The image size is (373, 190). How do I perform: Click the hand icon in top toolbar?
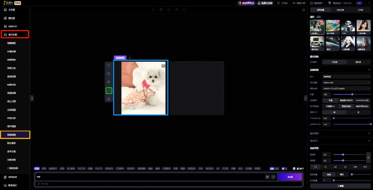pyautogui.click(x=177, y=10)
